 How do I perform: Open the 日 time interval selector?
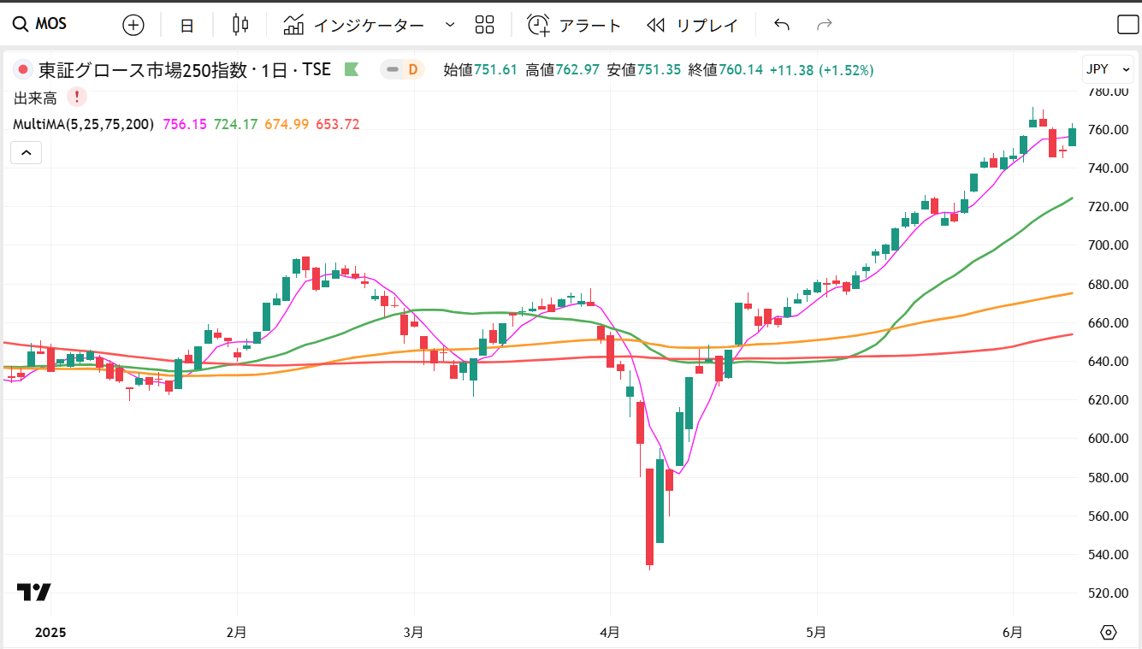tap(186, 25)
